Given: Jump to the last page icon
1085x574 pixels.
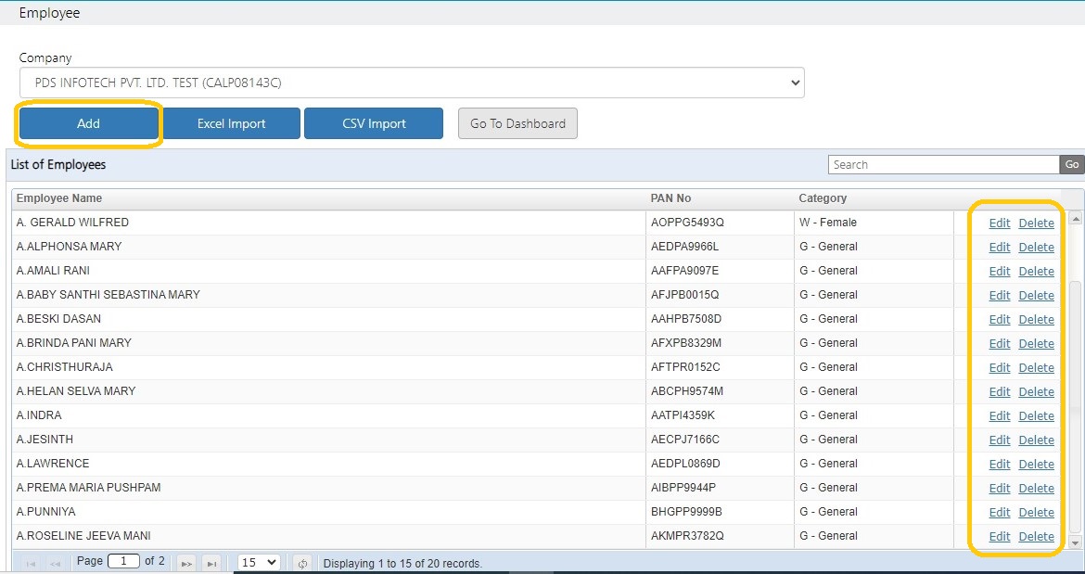Looking at the screenshot, I should pos(211,564).
